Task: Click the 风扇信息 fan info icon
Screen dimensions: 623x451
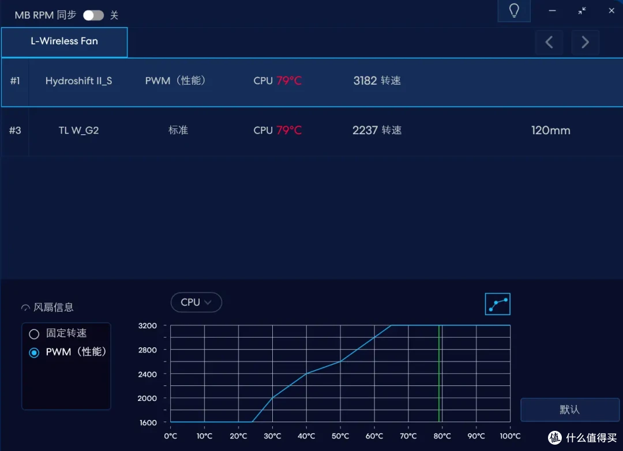Action: pyautogui.click(x=25, y=308)
